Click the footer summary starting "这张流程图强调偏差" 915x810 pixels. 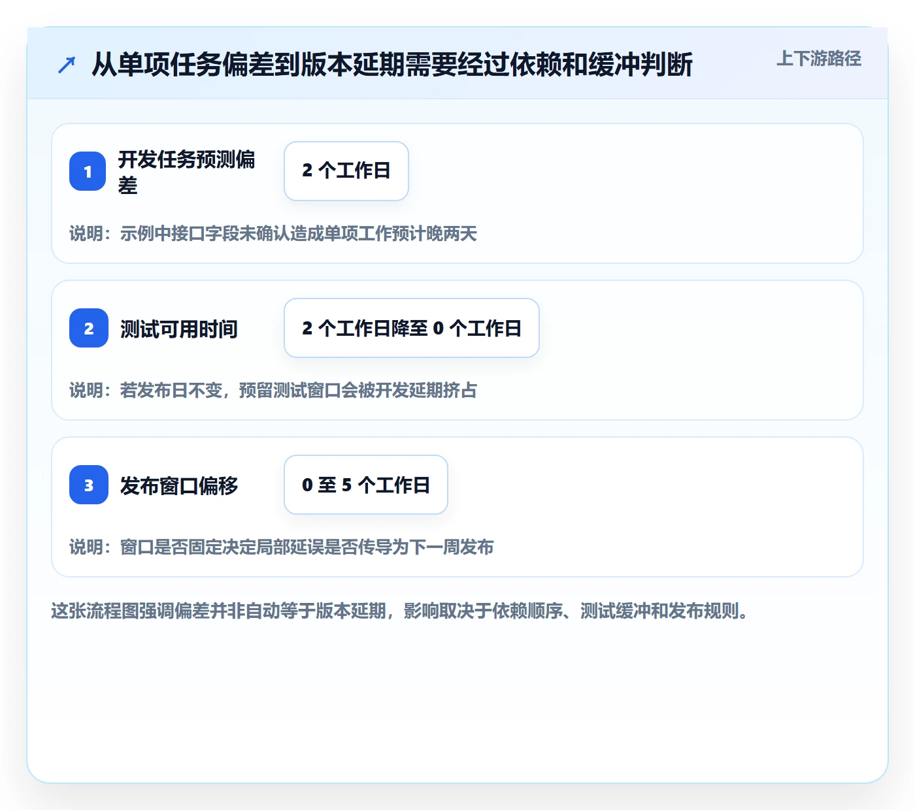(x=400, y=611)
